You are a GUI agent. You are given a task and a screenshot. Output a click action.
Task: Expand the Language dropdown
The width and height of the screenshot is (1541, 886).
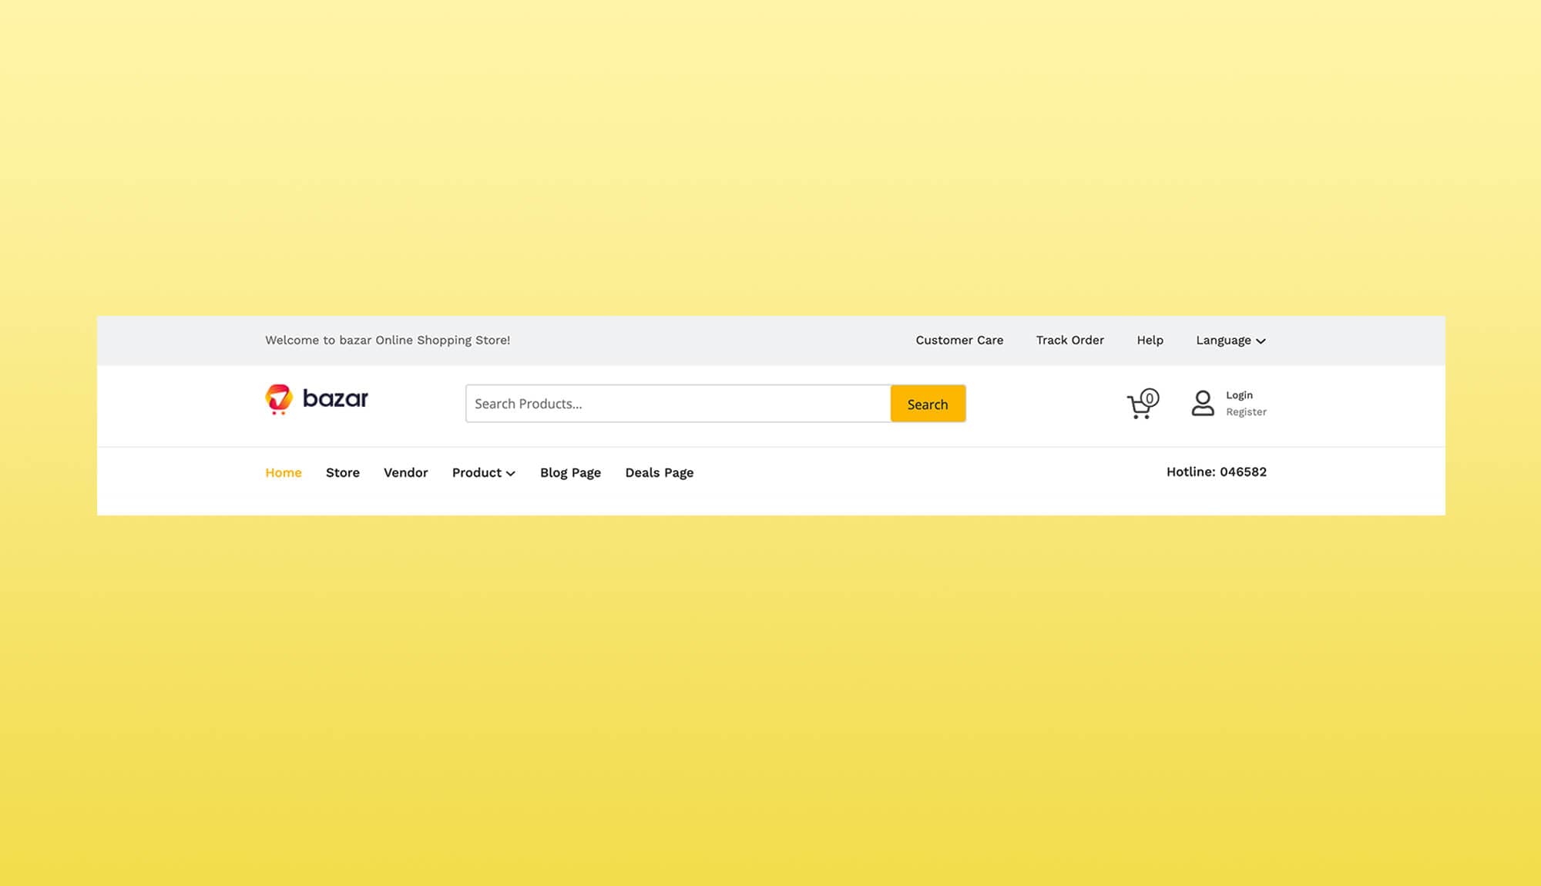[1224, 340]
